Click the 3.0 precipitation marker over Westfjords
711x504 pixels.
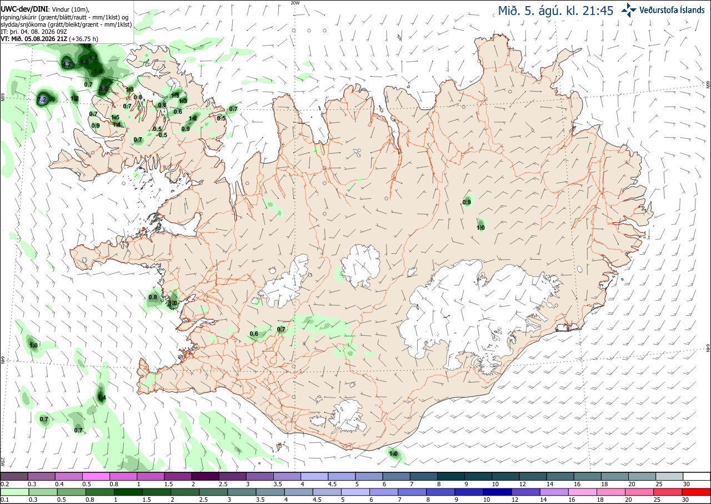tap(103, 89)
